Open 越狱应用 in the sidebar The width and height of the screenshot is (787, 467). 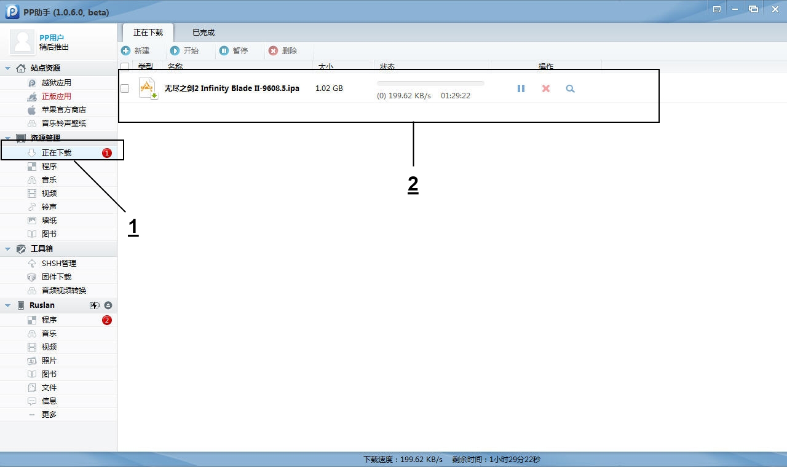[56, 83]
